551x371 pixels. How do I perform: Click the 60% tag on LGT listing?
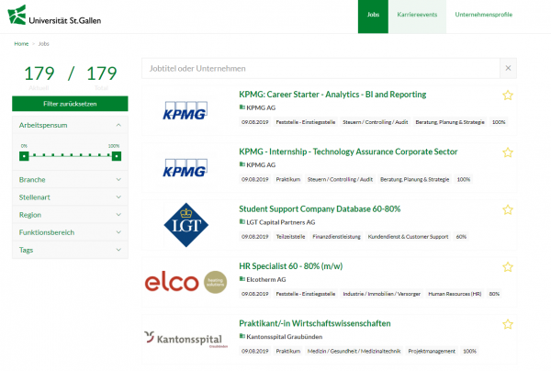461,237
